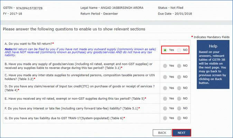Choose Yes for GST TRAN-1 tax liability
Screen dimensions: 233x138
(x=165, y=118)
